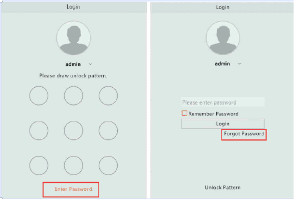Click the center unlock pattern dot
Image resolution: width=295 pixels, height=199 pixels.
click(x=73, y=130)
